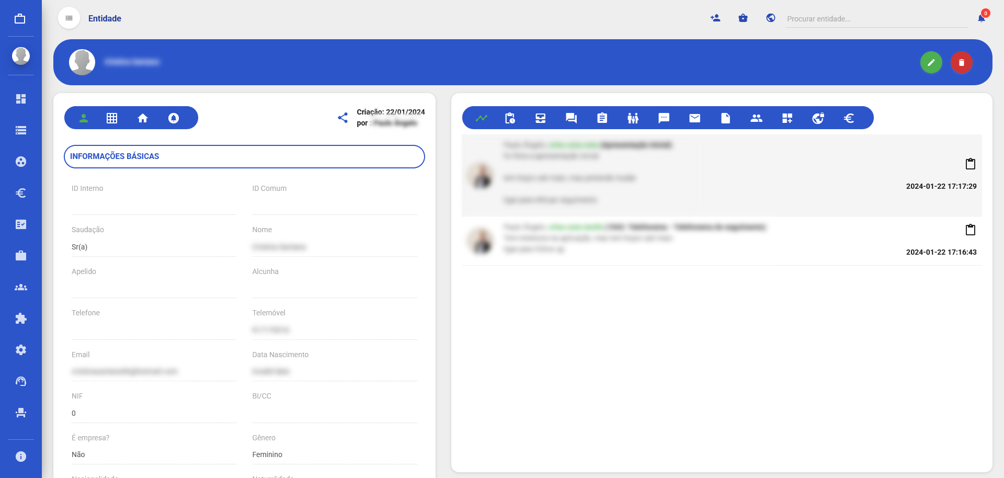
Task: Click the clipboard icon on 17:17:29 entry
Action: 970,164
